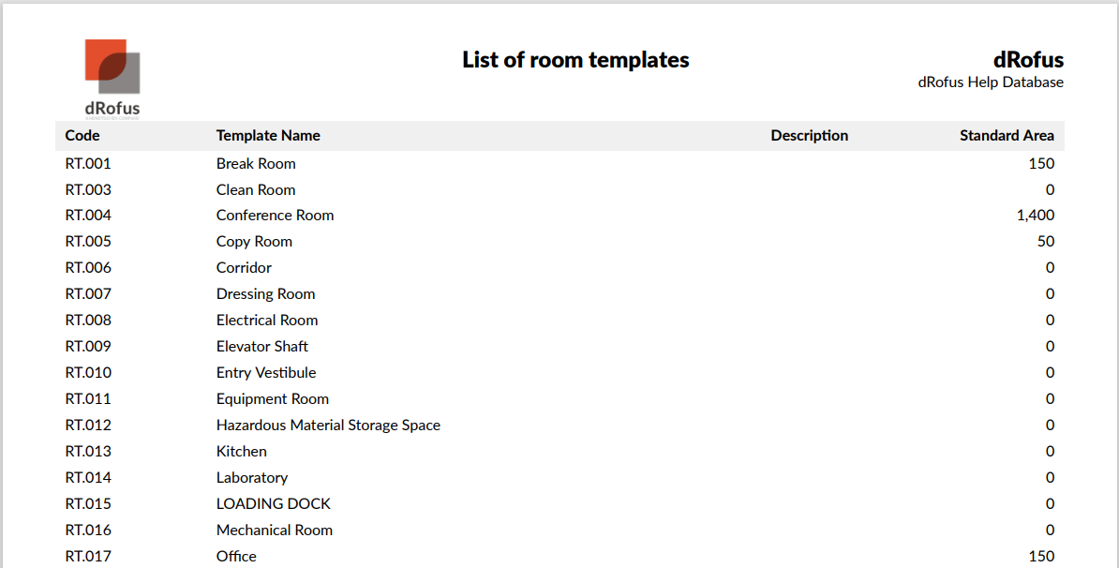Select the Entry Vestibule template name

coord(266,373)
